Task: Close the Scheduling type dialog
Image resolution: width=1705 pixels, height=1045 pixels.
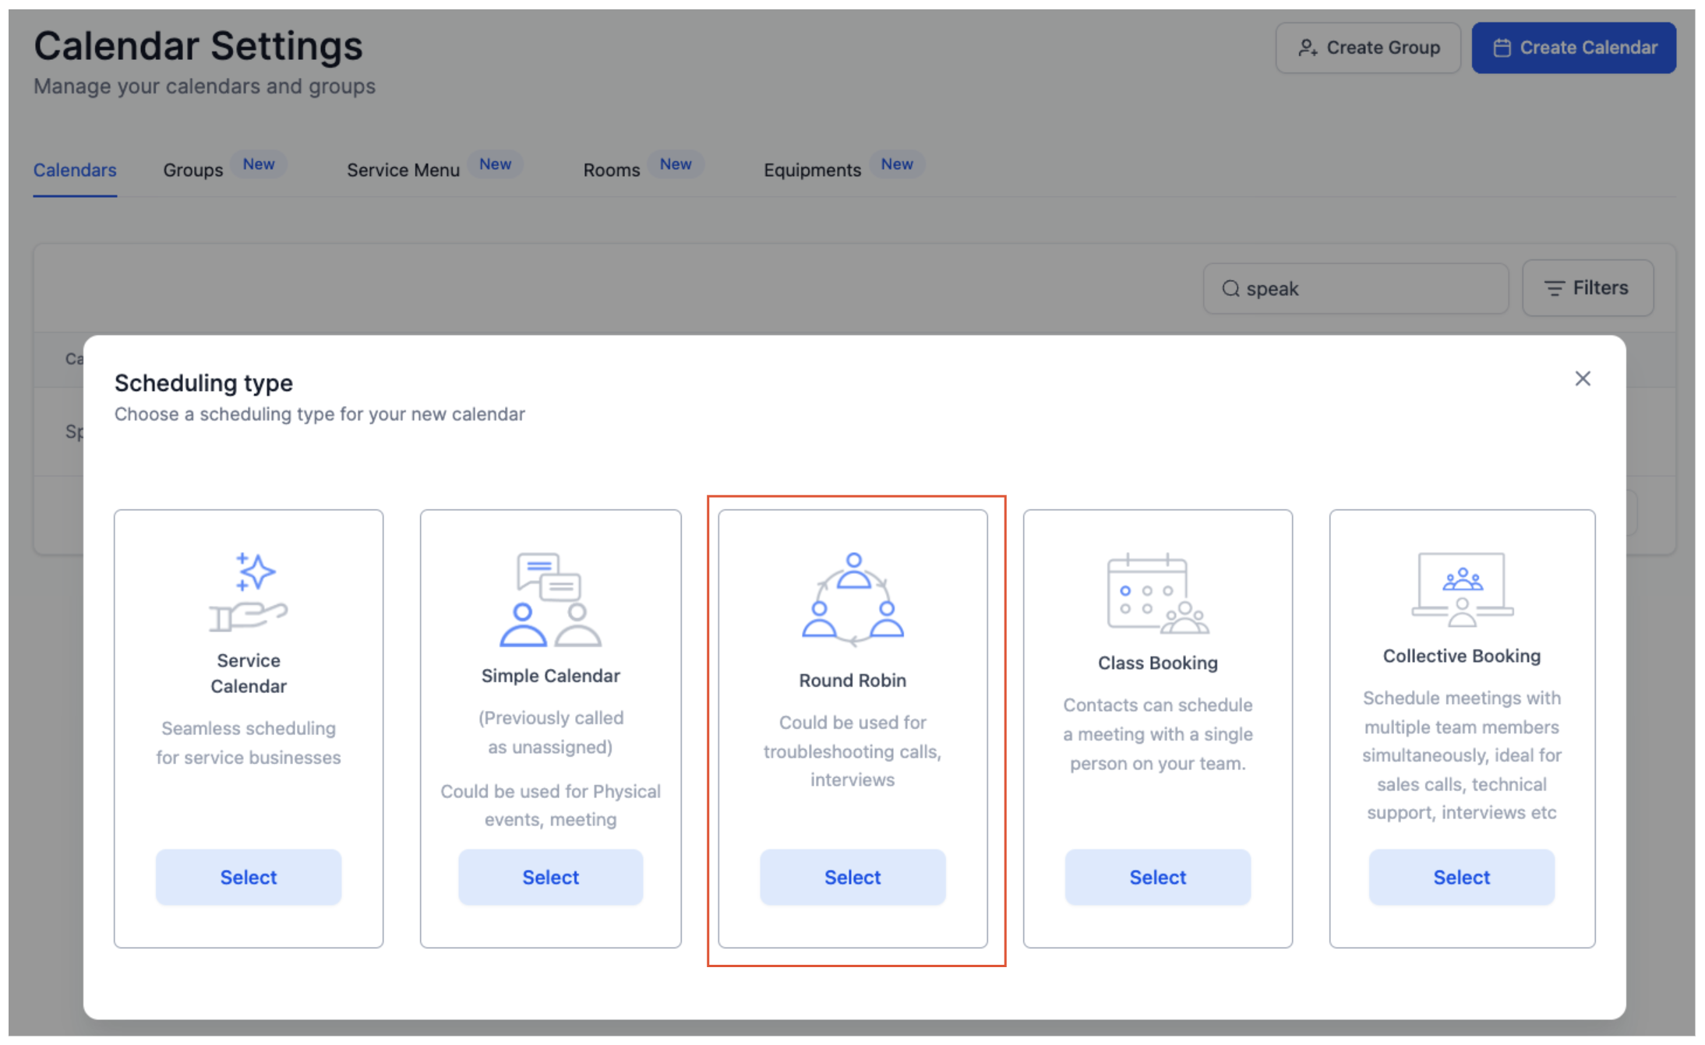Action: click(1582, 379)
